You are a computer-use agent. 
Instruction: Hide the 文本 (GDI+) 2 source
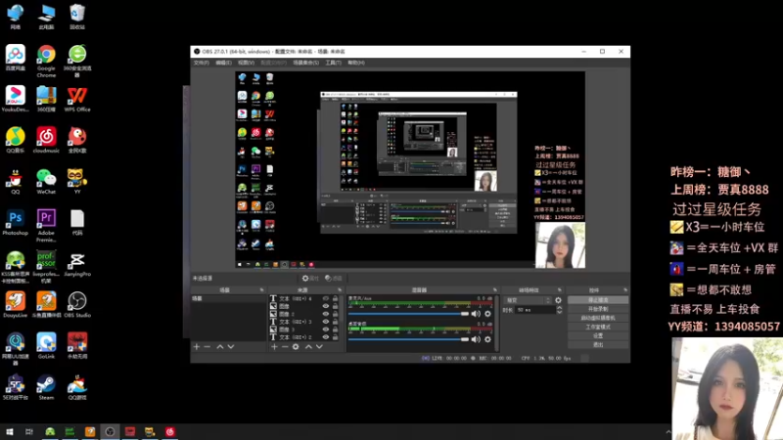(x=326, y=337)
